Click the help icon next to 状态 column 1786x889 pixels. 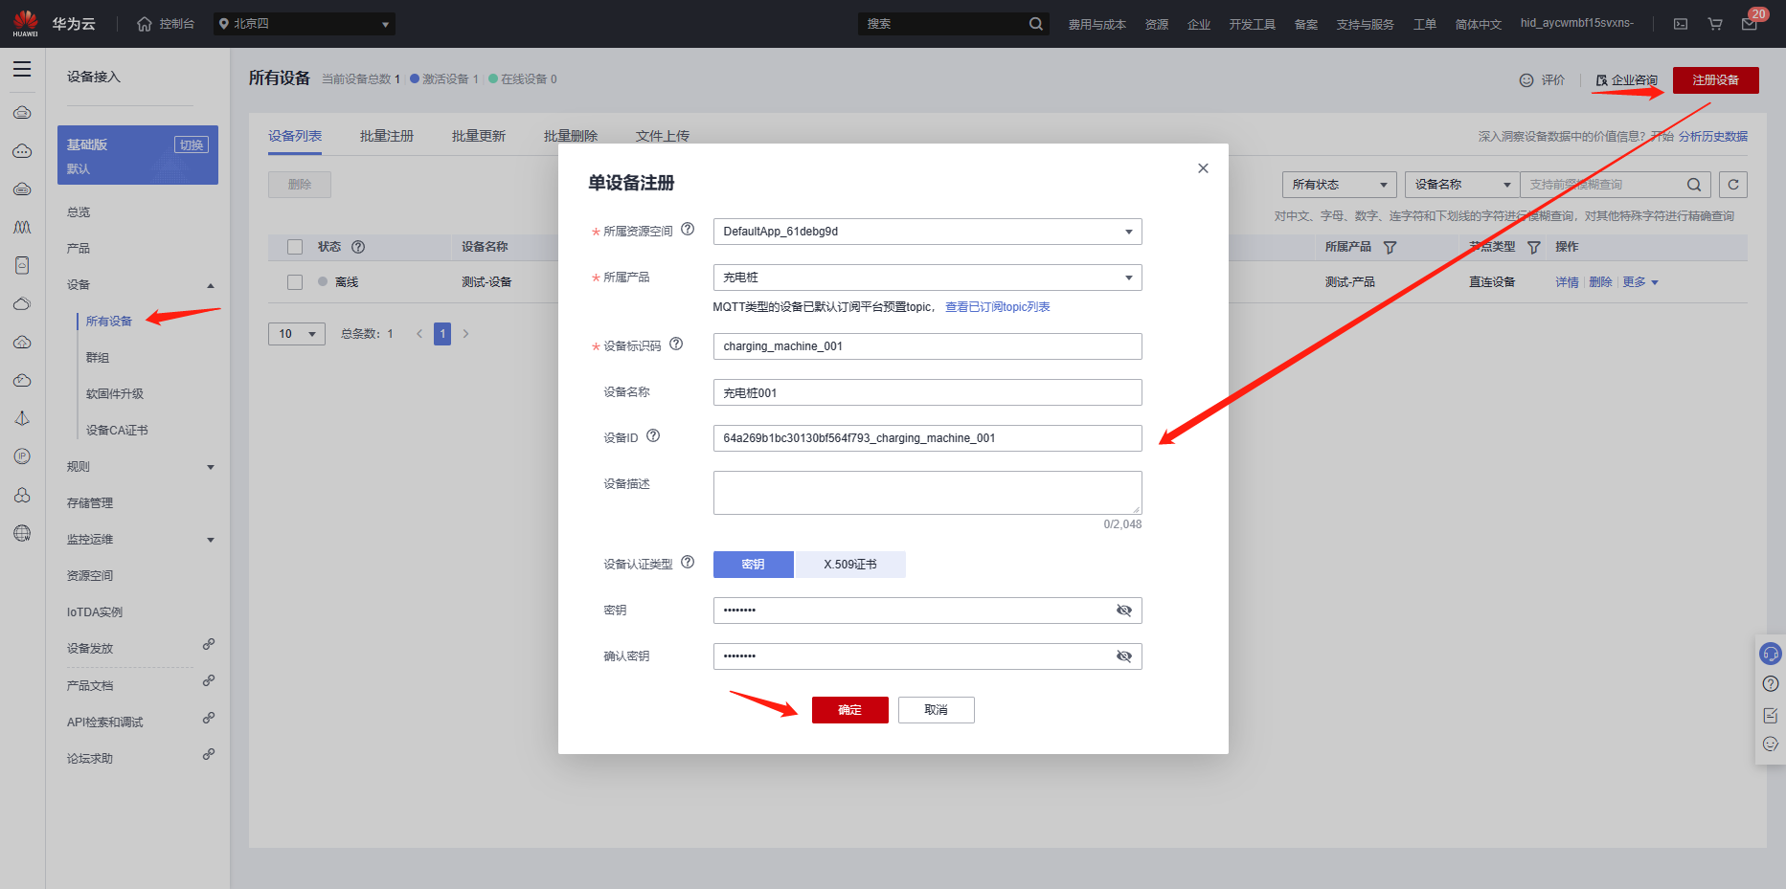tap(358, 247)
